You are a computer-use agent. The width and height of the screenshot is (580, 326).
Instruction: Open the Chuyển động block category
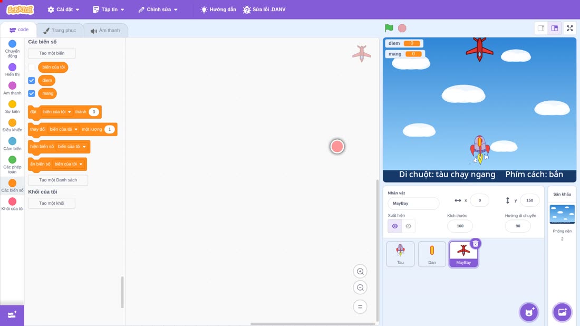12,49
